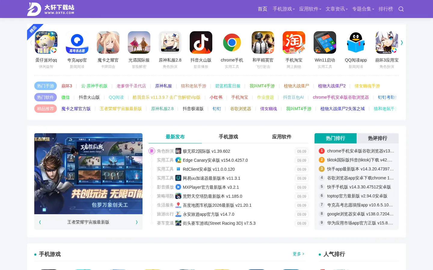Open 更多 link in 手机游戏 section
The width and height of the screenshot is (433, 270).
point(298,254)
